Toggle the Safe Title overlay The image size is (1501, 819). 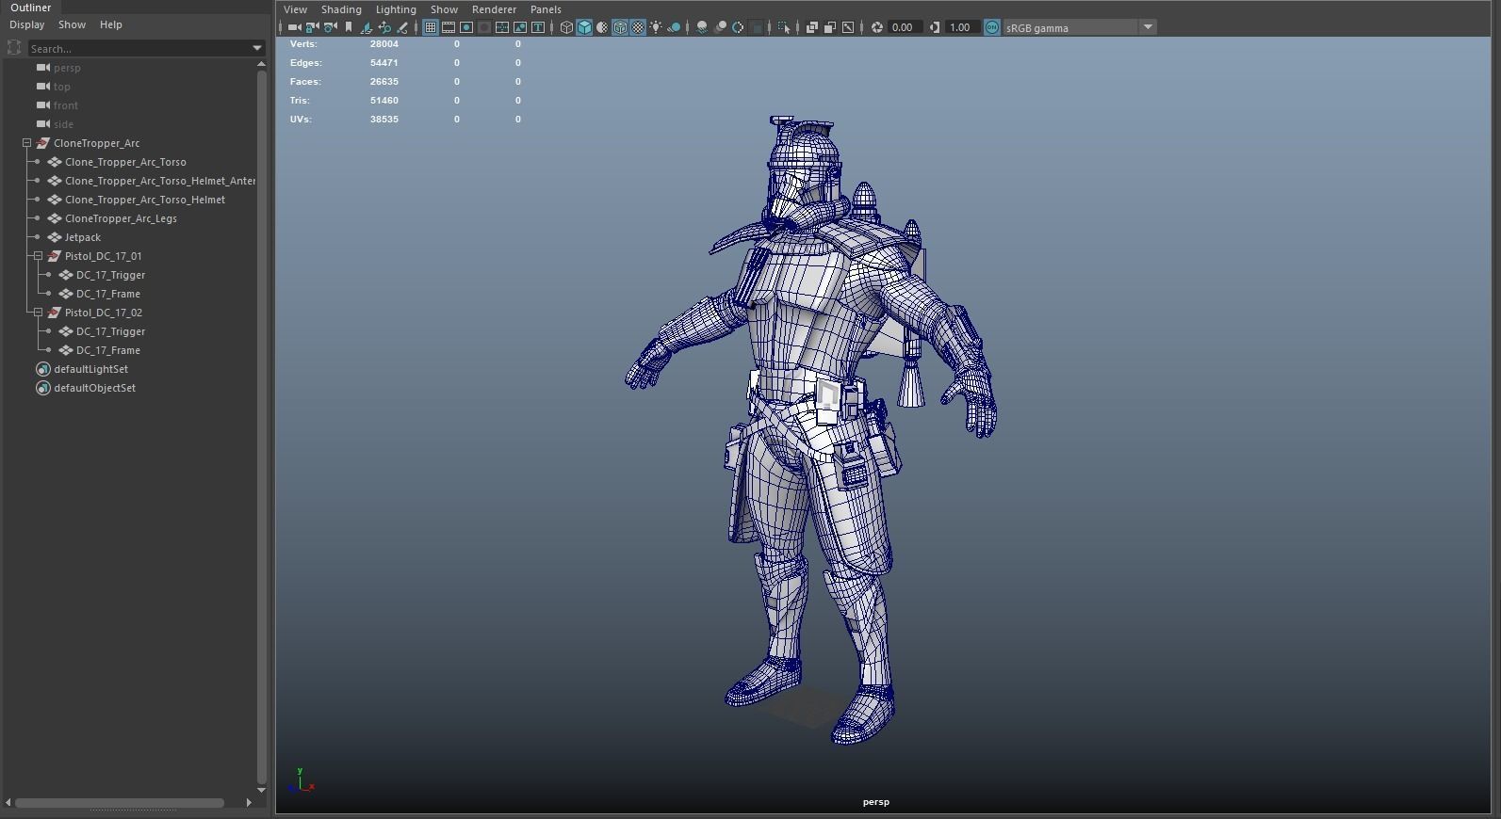[538, 27]
